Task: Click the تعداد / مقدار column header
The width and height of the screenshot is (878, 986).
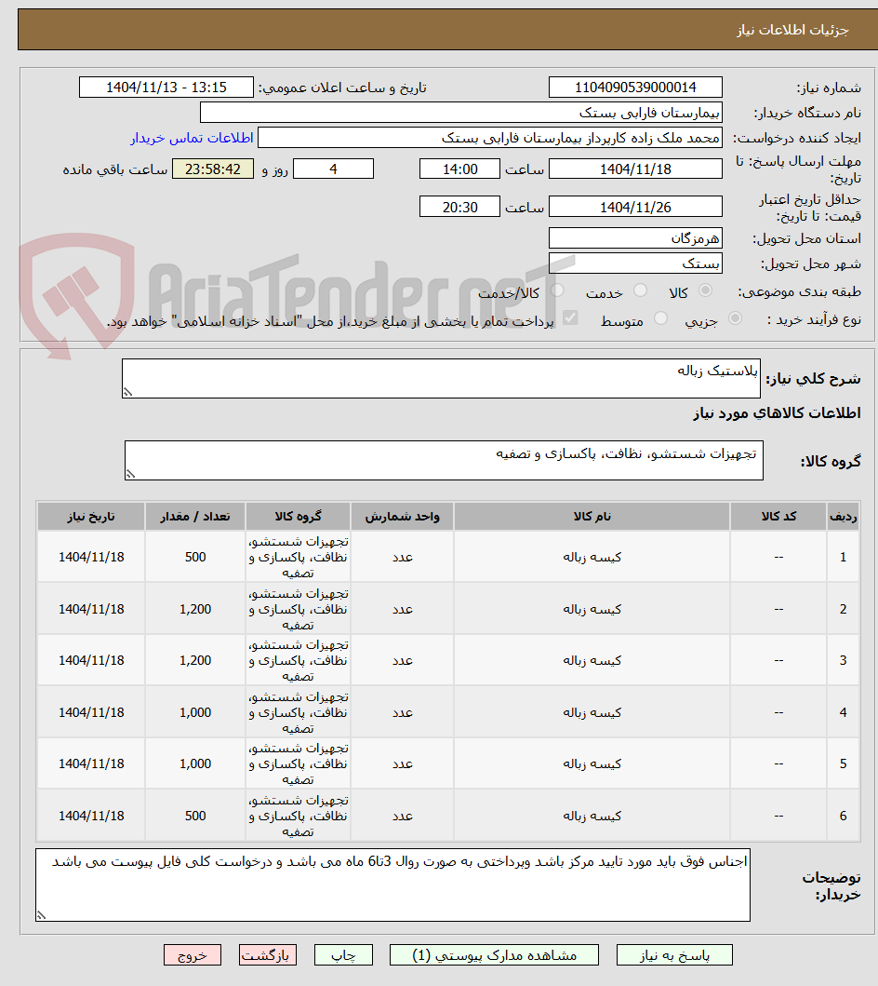Action: [x=195, y=516]
